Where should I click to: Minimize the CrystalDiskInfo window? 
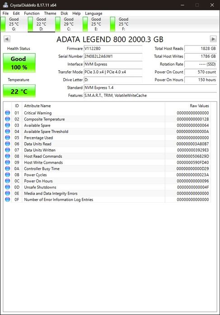[x=183, y=5]
